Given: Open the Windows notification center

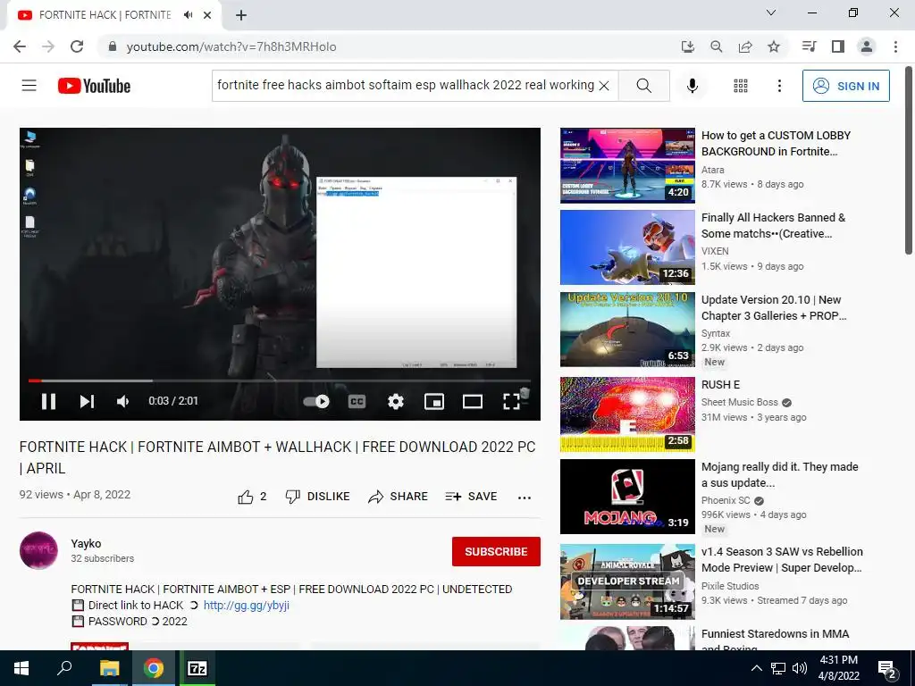Looking at the screenshot, I should [887, 668].
